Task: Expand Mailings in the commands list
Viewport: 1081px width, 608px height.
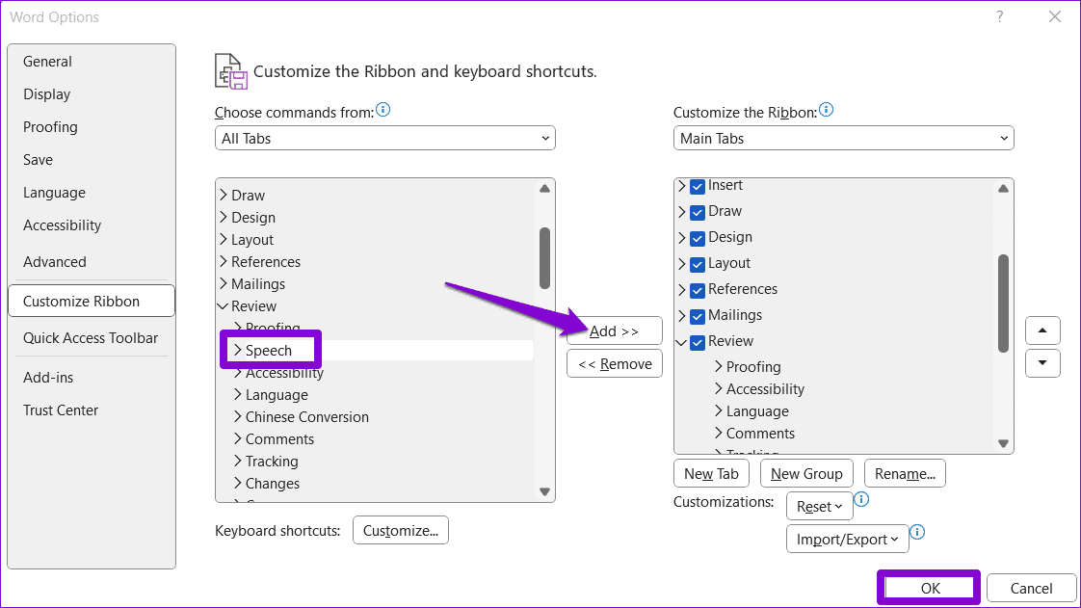Action: pos(224,283)
